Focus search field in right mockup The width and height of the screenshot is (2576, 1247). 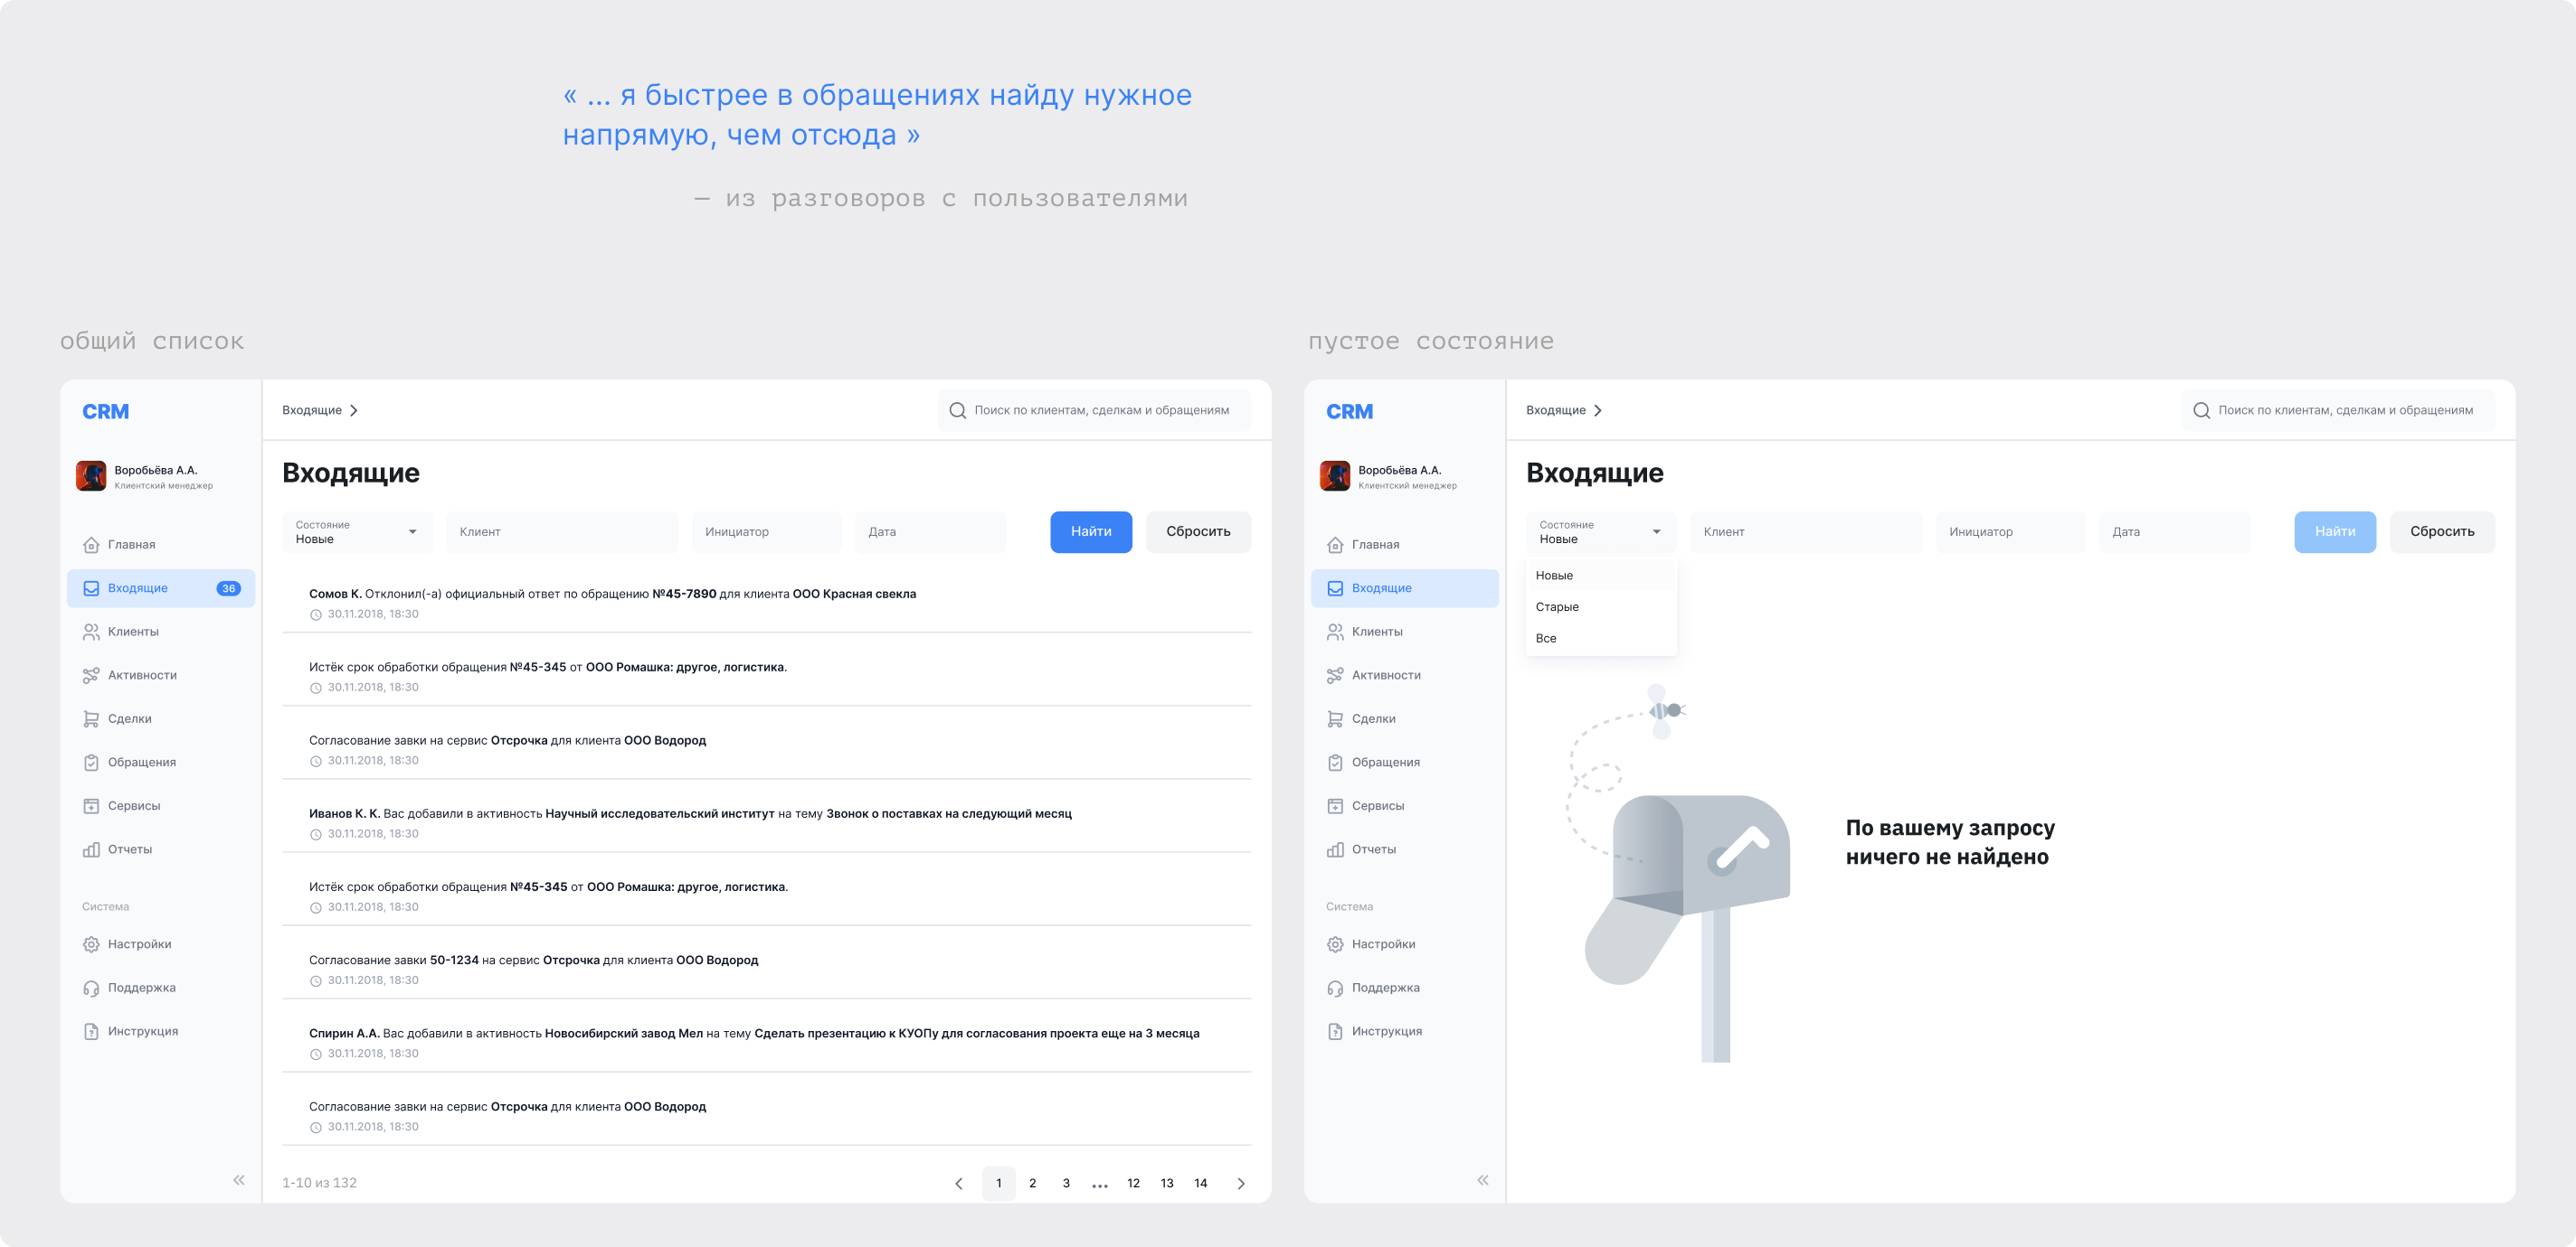[x=2338, y=410]
